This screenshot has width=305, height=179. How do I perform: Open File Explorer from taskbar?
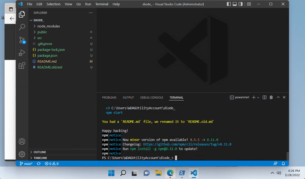[x=158, y=173]
